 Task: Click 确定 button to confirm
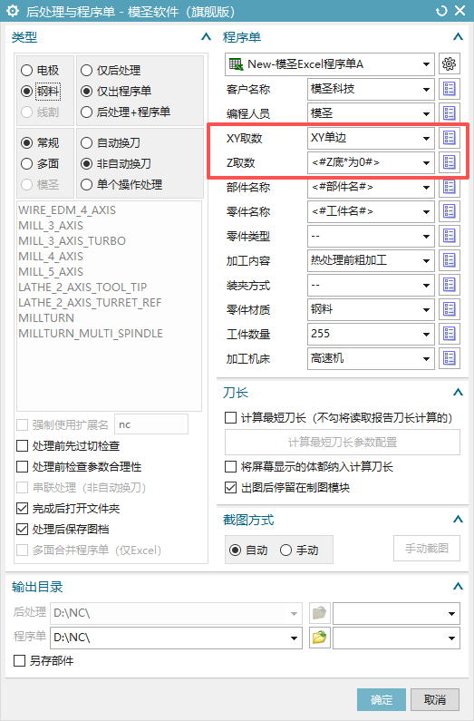point(382,699)
